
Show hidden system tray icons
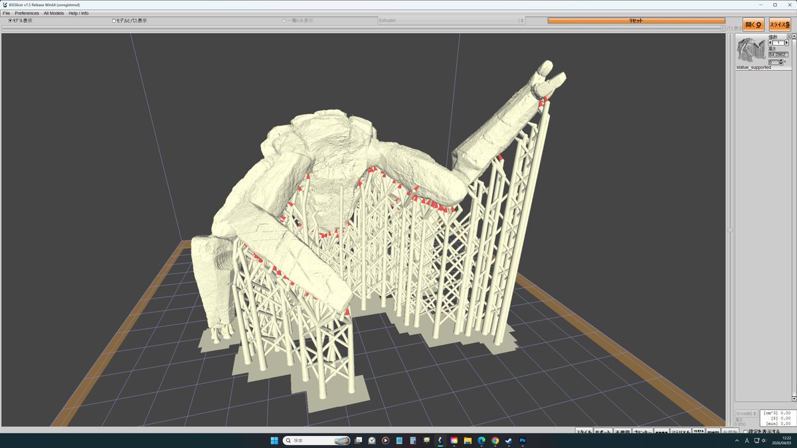[737, 440]
